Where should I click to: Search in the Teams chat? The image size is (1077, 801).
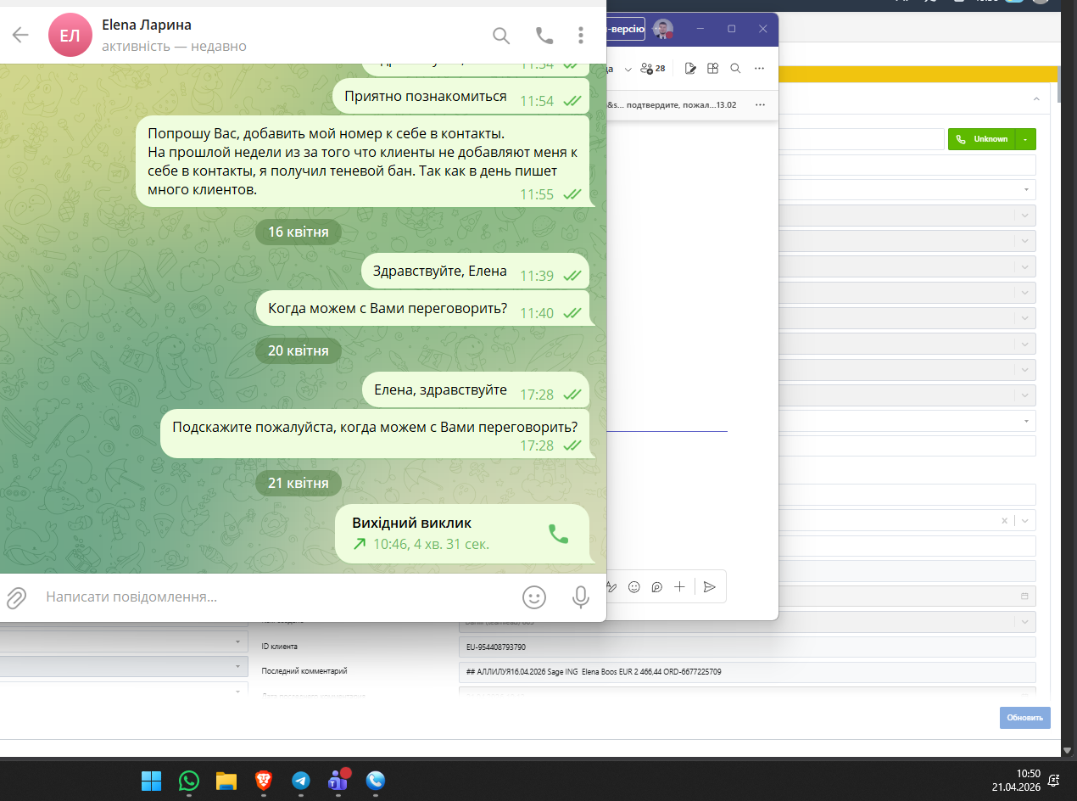coord(735,68)
